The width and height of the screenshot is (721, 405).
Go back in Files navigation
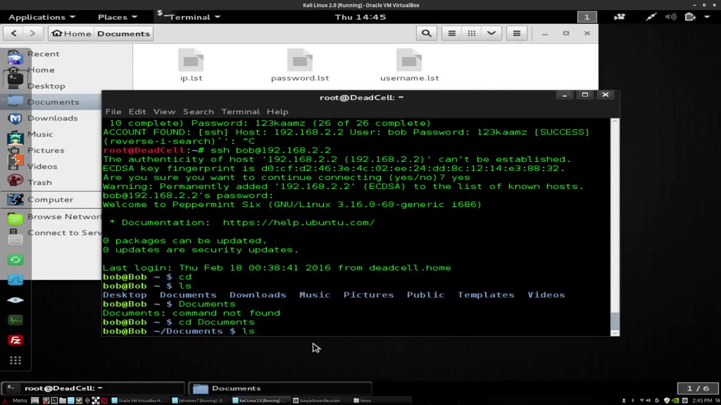point(14,33)
